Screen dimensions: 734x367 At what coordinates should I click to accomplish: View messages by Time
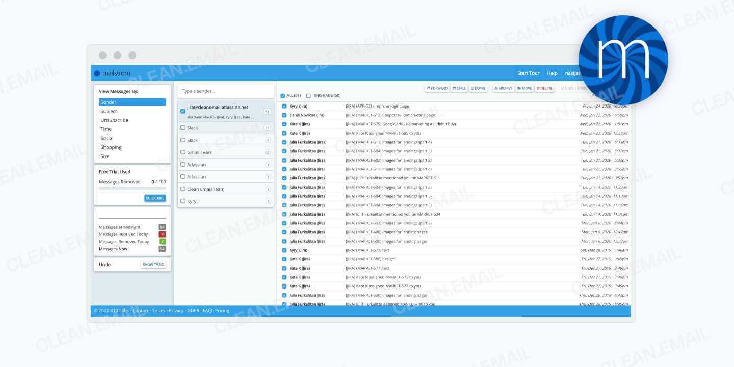point(106,129)
